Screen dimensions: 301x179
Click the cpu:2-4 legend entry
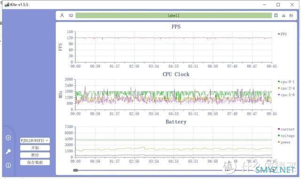pos(286,88)
